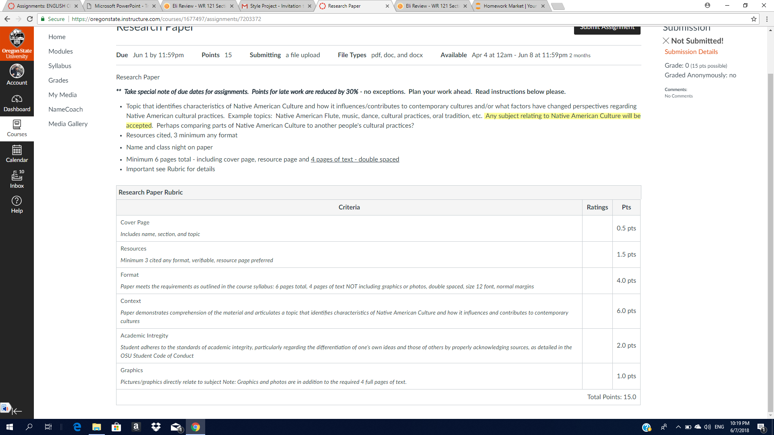Open Dropbox from taskbar
This screenshot has height=435, width=774.
pos(156,427)
